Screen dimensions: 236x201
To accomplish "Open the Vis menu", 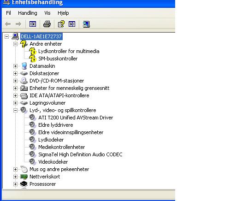I will click(47, 13).
